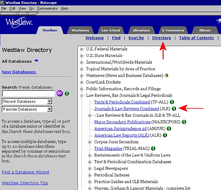Viewport: 221px width, 190px height.
Task: Open New Databases link
Action: pyautogui.click(x=19, y=72)
